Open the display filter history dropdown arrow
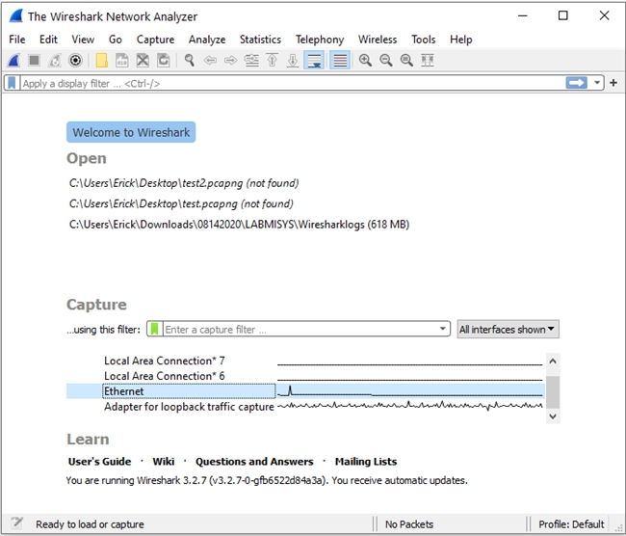The image size is (626, 536). pos(598,84)
